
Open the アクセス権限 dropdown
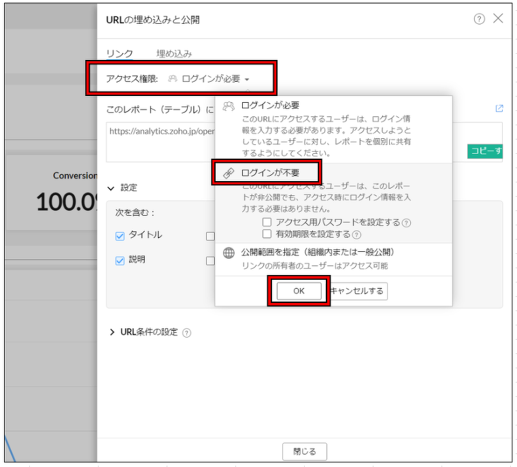(x=211, y=79)
